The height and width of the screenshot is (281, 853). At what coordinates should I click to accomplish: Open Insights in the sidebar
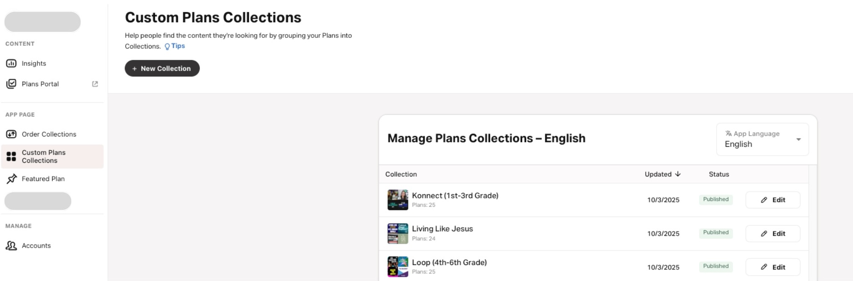coord(34,64)
